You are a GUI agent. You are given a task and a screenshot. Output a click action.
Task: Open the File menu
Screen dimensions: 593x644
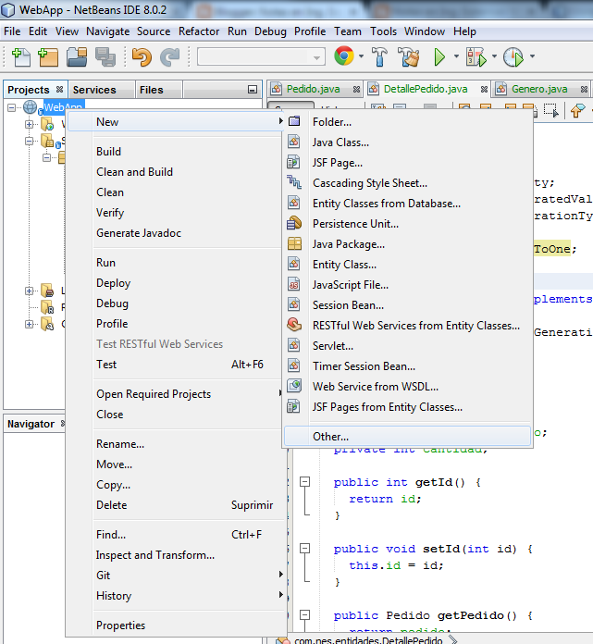12,31
